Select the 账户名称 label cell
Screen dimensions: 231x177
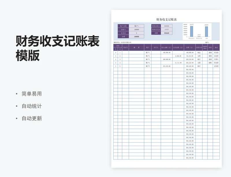pos(123,26)
